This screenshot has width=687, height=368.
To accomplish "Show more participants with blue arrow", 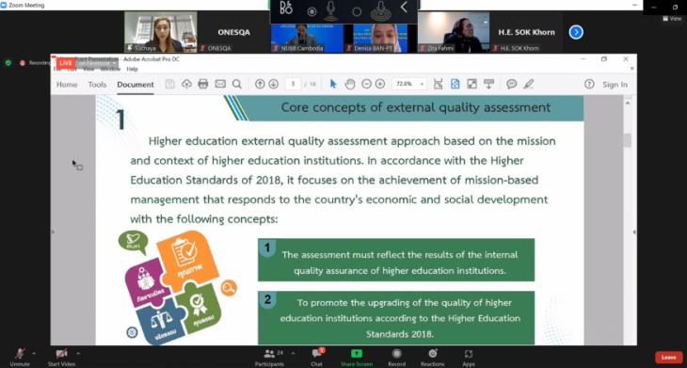I will [576, 32].
